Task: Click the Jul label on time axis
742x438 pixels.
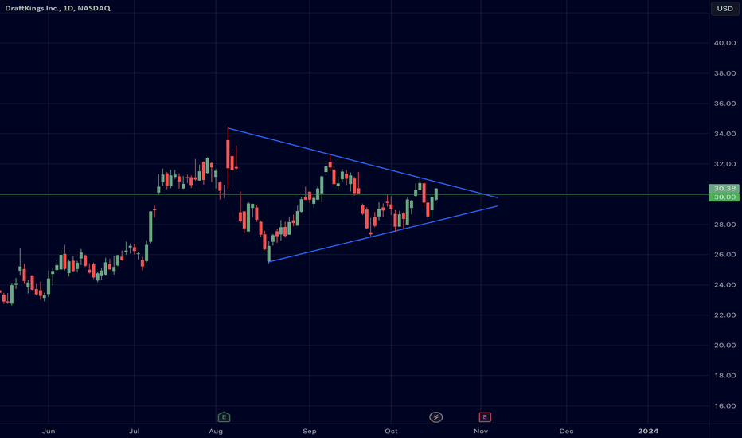Action: (135, 432)
